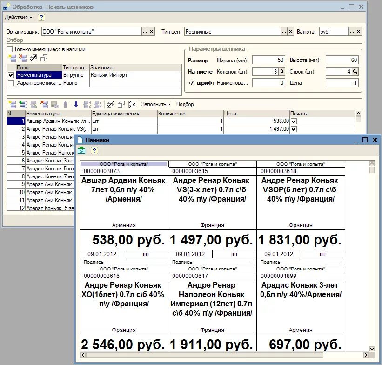Clear the Тип цен field with X button
Viewport: 382px width, 365px height.
point(291,32)
